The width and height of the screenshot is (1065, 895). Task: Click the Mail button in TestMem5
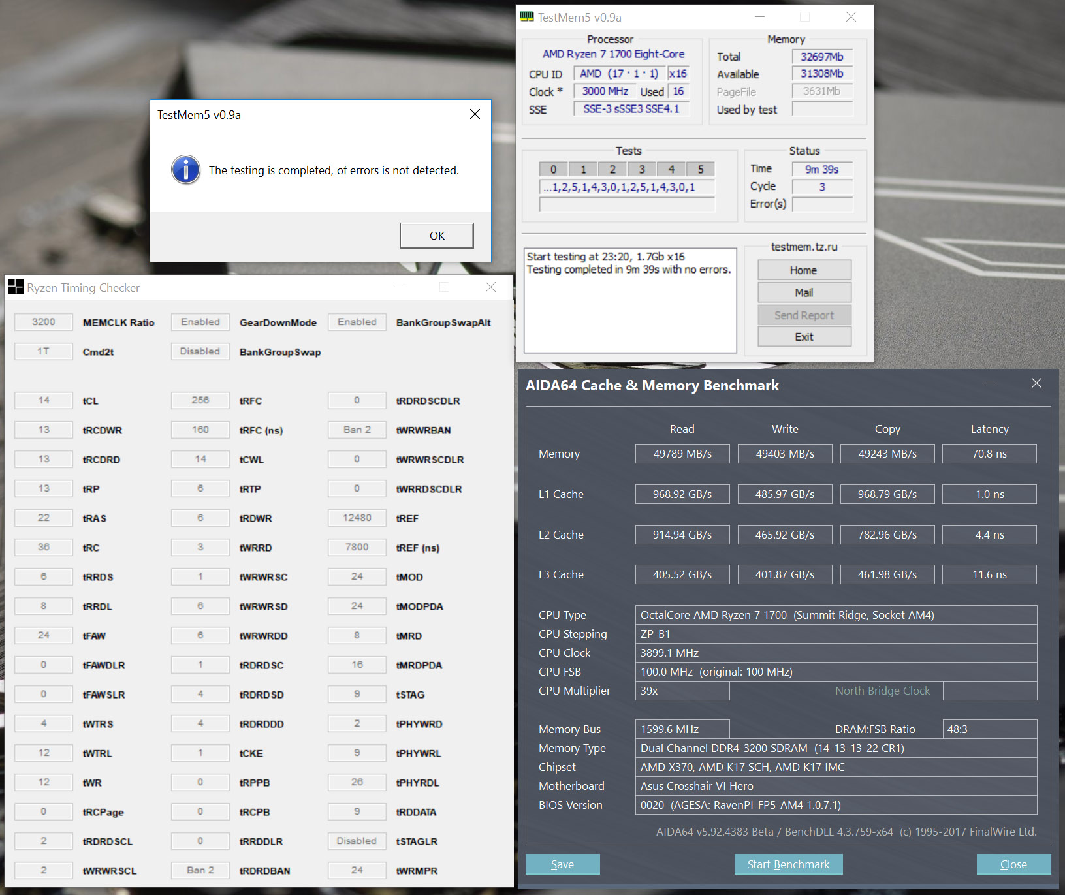pyautogui.click(x=804, y=292)
